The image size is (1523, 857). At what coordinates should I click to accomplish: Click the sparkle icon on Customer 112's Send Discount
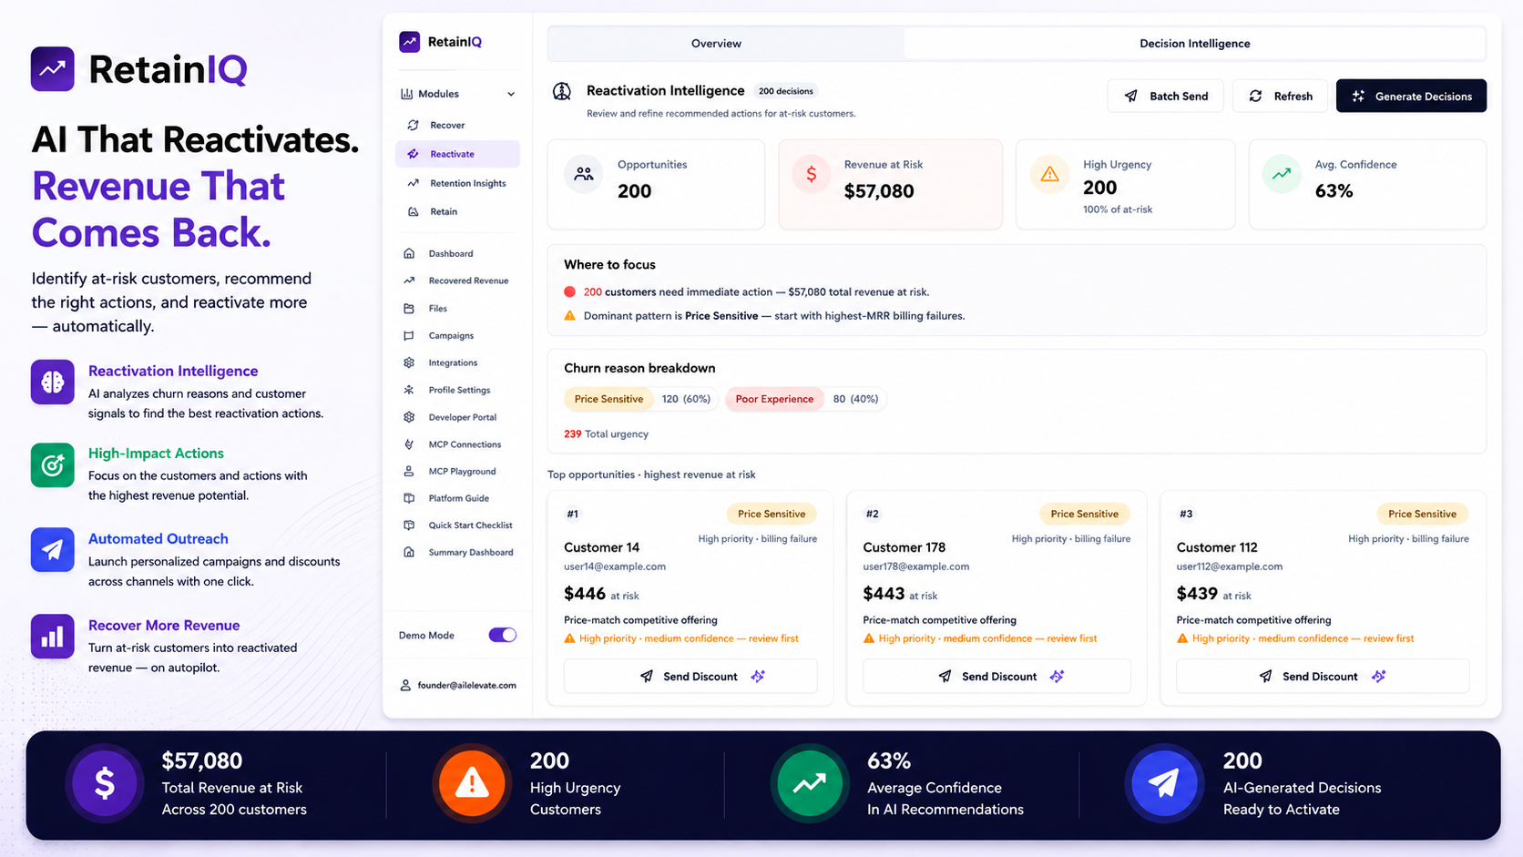pos(1378,676)
